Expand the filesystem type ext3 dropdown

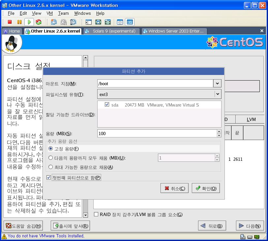pos(217,94)
